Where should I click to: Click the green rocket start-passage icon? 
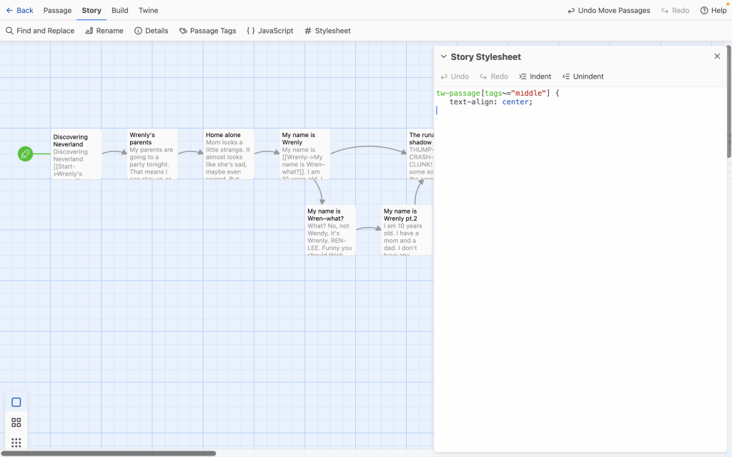[x=25, y=154]
